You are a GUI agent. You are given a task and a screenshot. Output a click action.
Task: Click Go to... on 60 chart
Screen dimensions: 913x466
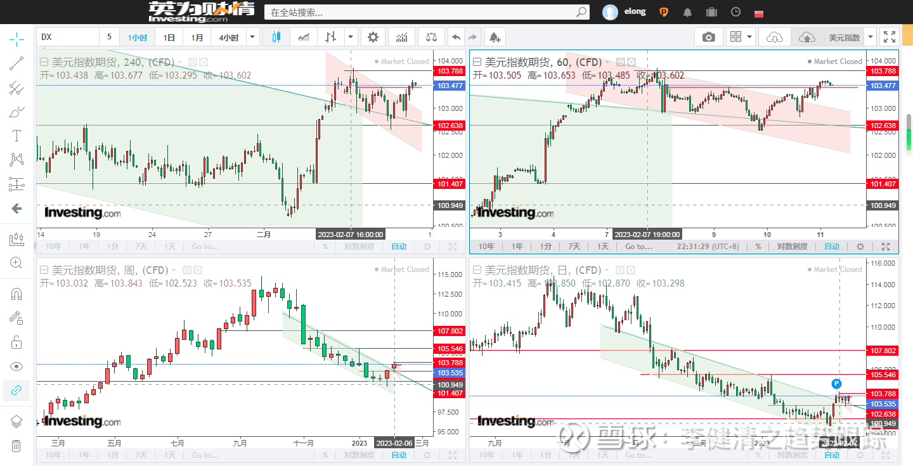pyautogui.click(x=638, y=247)
